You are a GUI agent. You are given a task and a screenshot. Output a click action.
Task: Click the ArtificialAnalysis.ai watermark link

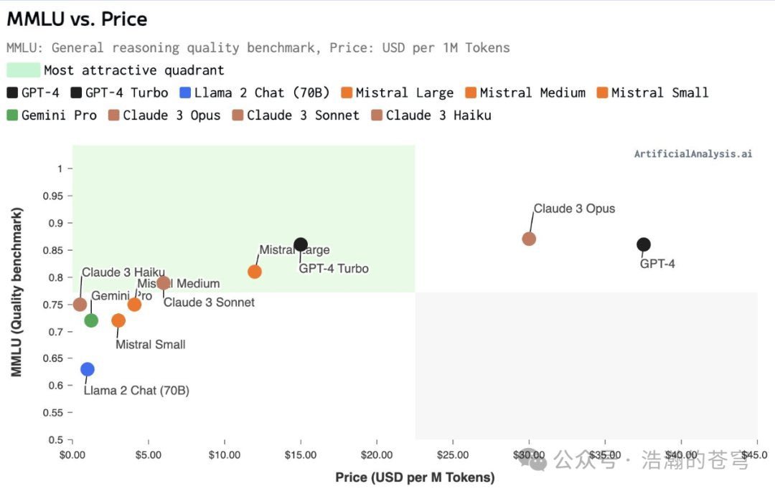click(692, 153)
